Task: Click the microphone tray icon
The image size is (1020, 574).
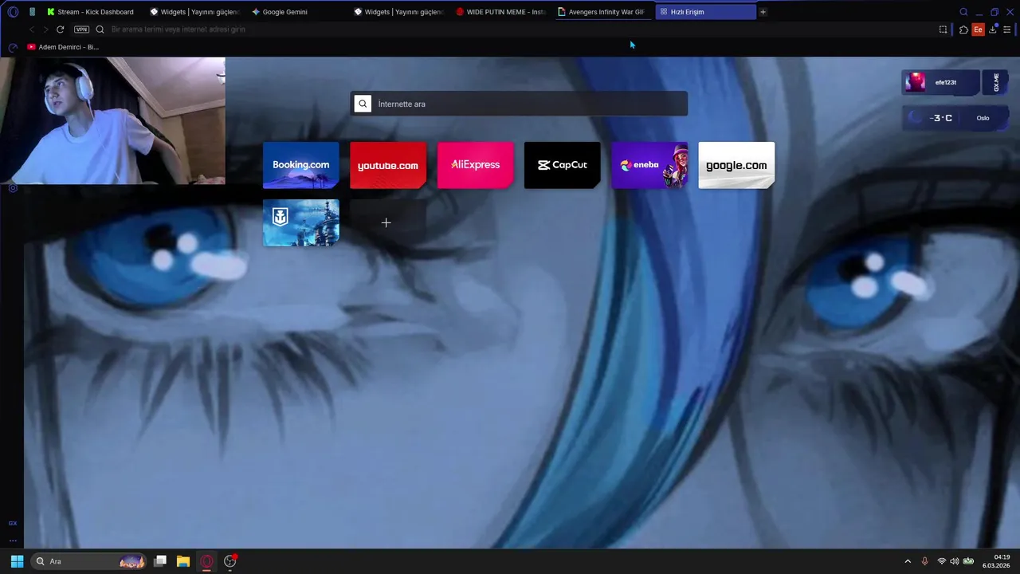Action: click(925, 561)
